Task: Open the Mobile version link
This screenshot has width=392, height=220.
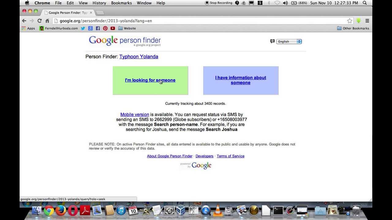Action: pyautogui.click(x=135, y=115)
